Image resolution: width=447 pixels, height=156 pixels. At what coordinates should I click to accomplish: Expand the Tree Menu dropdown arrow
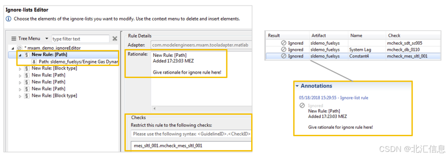tap(47, 39)
